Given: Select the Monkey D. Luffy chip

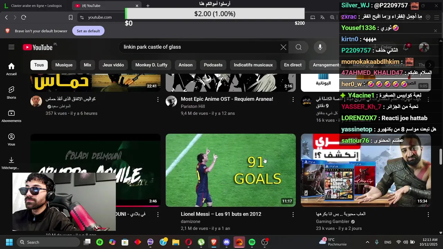Looking at the screenshot, I should [x=151, y=65].
